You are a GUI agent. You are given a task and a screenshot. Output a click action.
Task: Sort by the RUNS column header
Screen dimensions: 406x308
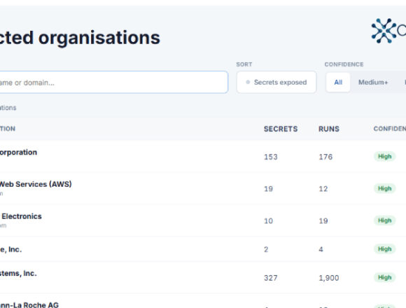click(x=328, y=129)
